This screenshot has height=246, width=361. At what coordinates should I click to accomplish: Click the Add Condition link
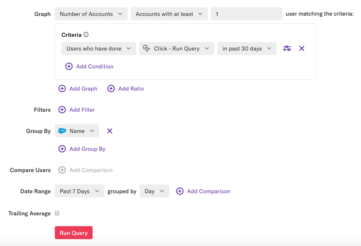coord(95,66)
